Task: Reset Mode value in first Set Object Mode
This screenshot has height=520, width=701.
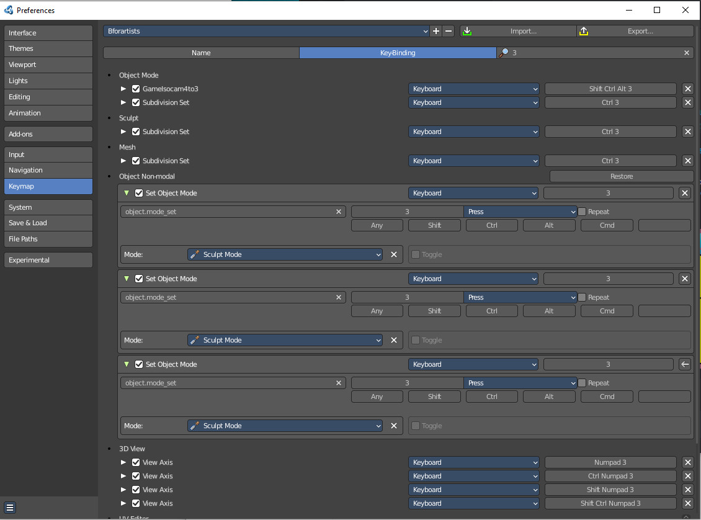Action: pos(394,254)
